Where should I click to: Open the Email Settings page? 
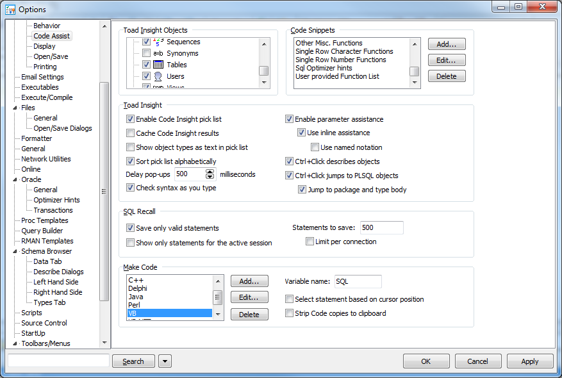(x=42, y=77)
